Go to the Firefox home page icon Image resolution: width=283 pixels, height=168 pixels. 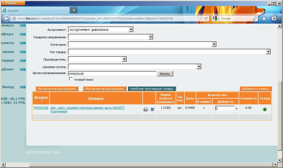pyautogui.click(x=264, y=18)
